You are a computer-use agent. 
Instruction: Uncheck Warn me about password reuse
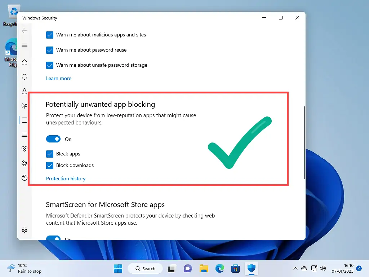pos(50,50)
